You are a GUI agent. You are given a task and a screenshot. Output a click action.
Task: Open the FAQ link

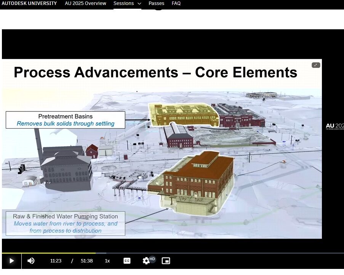coord(176,3)
